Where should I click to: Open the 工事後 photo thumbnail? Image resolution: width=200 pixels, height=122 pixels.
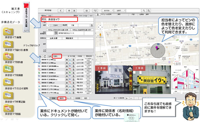click(152, 80)
